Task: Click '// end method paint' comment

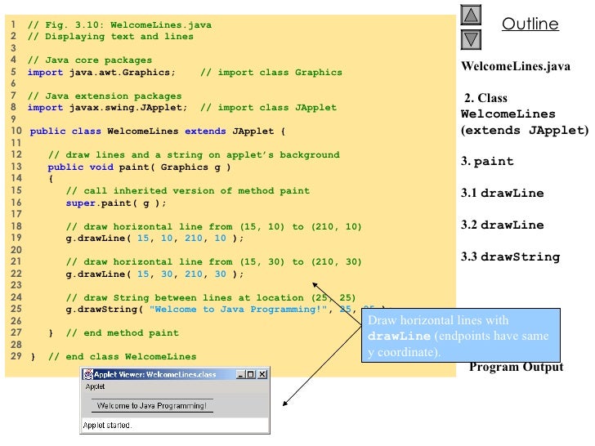Action: tap(123, 333)
